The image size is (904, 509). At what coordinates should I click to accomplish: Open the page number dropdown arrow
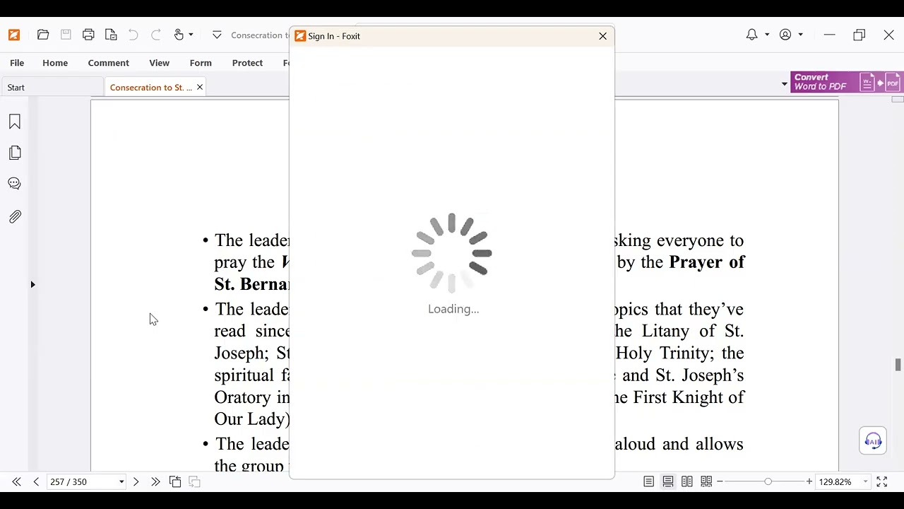(x=121, y=481)
